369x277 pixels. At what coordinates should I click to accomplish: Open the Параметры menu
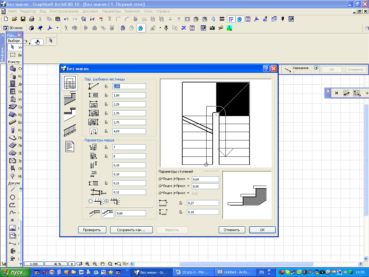[x=111, y=11]
